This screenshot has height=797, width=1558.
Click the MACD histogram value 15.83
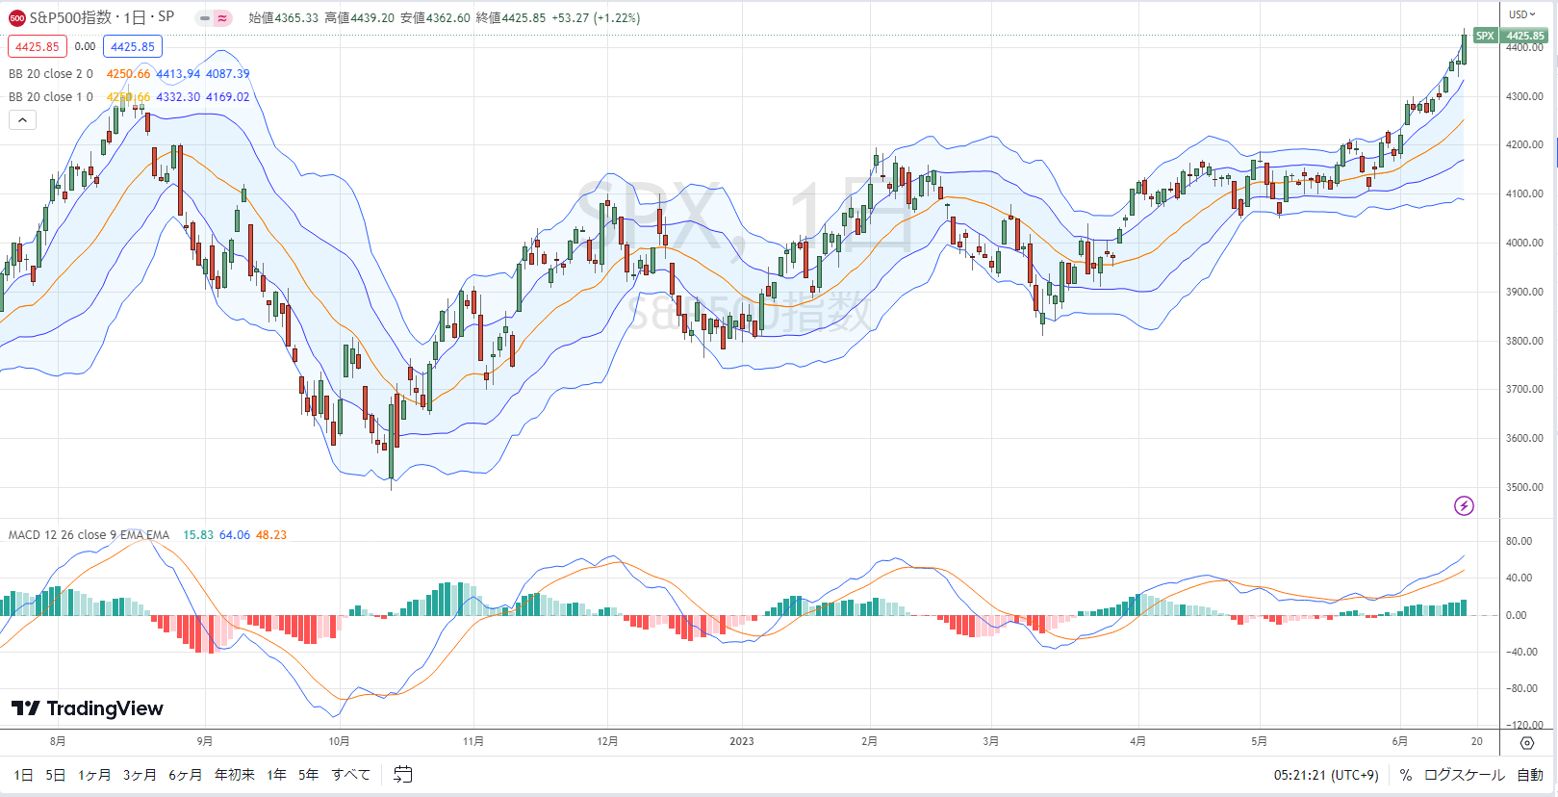198,535
